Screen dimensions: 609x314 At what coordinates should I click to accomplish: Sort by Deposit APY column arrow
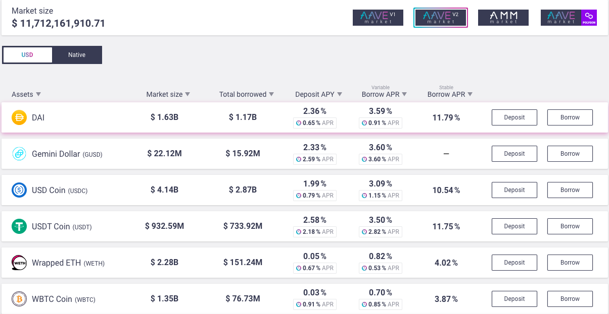coord(340,94)
